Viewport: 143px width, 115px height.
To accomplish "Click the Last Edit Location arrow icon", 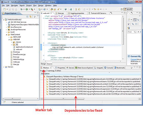I will tap(95, 9).
